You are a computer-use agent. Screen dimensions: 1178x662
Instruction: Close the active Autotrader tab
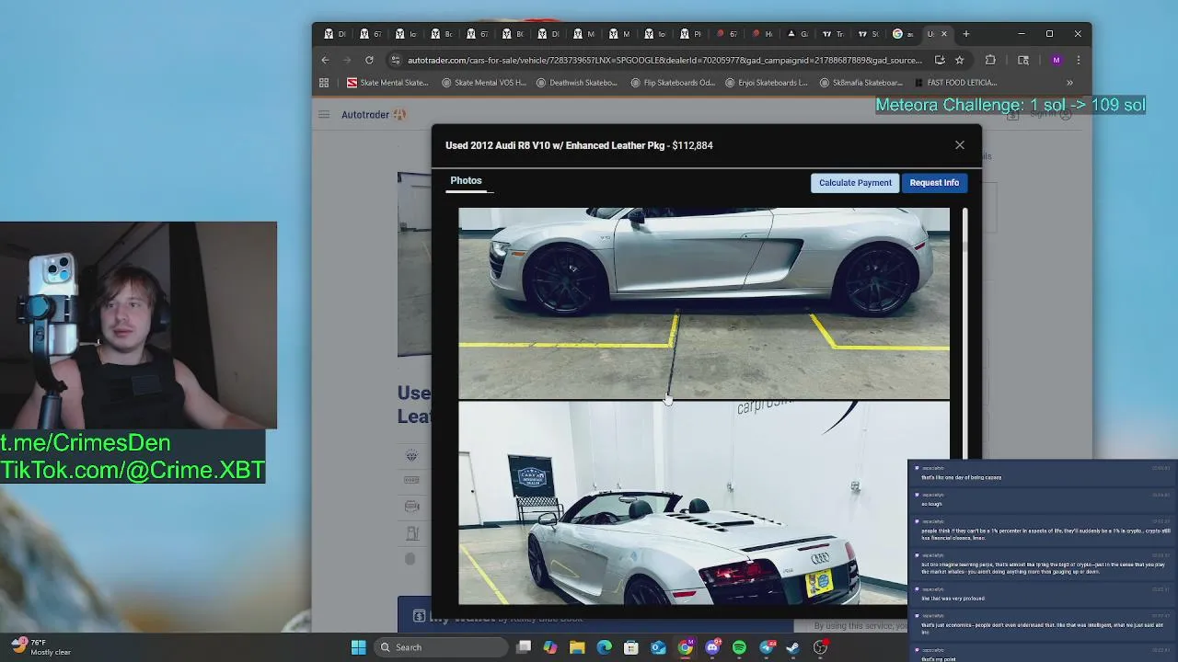pyautogui.click(x=943, y=34)
